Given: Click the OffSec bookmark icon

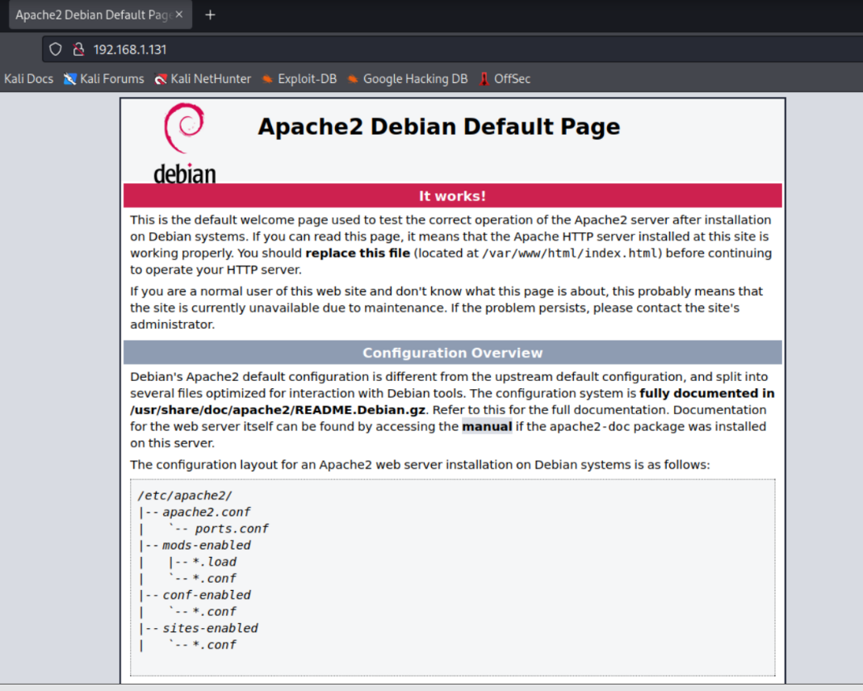Looking at the screenshot, I should 484,78.
